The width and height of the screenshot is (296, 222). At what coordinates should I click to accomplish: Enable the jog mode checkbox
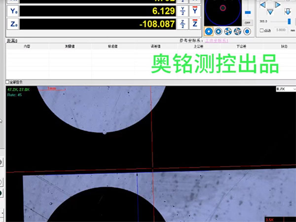click(x=261, y=31)
